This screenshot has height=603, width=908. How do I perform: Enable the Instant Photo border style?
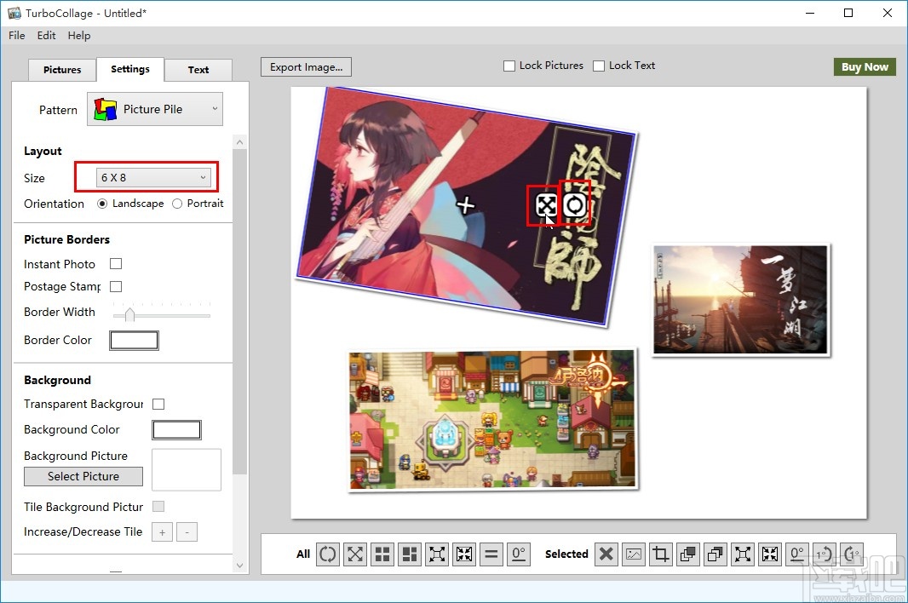pyautogui.click(x=116, y=264)
